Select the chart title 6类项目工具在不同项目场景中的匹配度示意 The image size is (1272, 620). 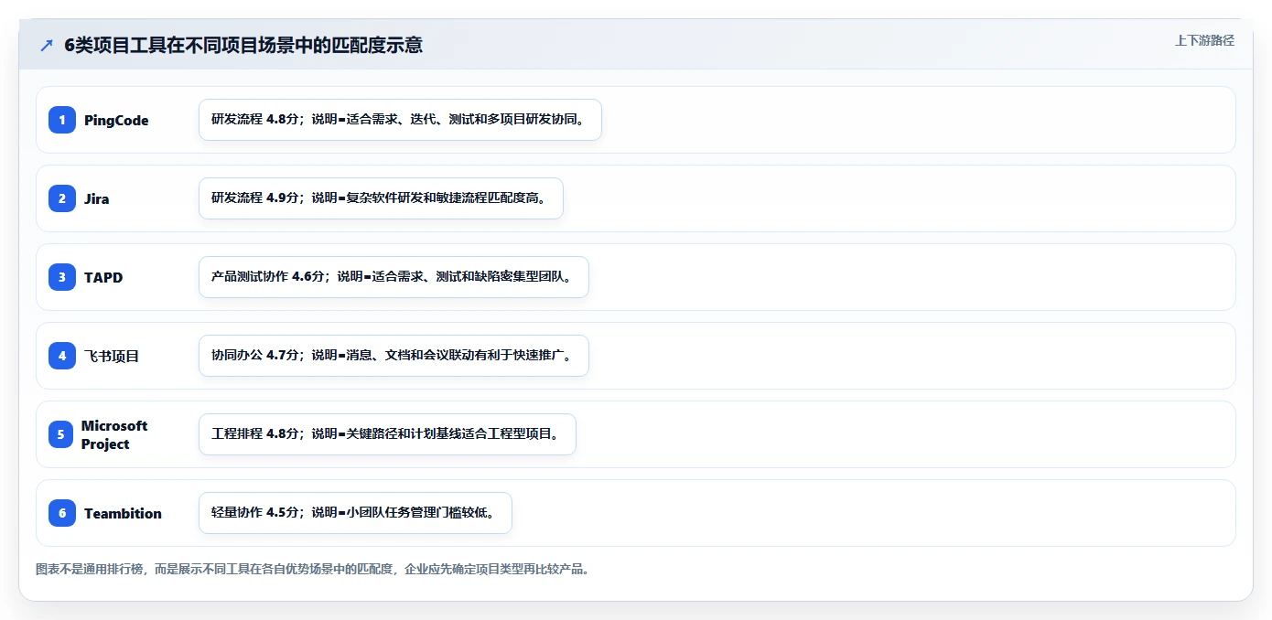[243, 46]
